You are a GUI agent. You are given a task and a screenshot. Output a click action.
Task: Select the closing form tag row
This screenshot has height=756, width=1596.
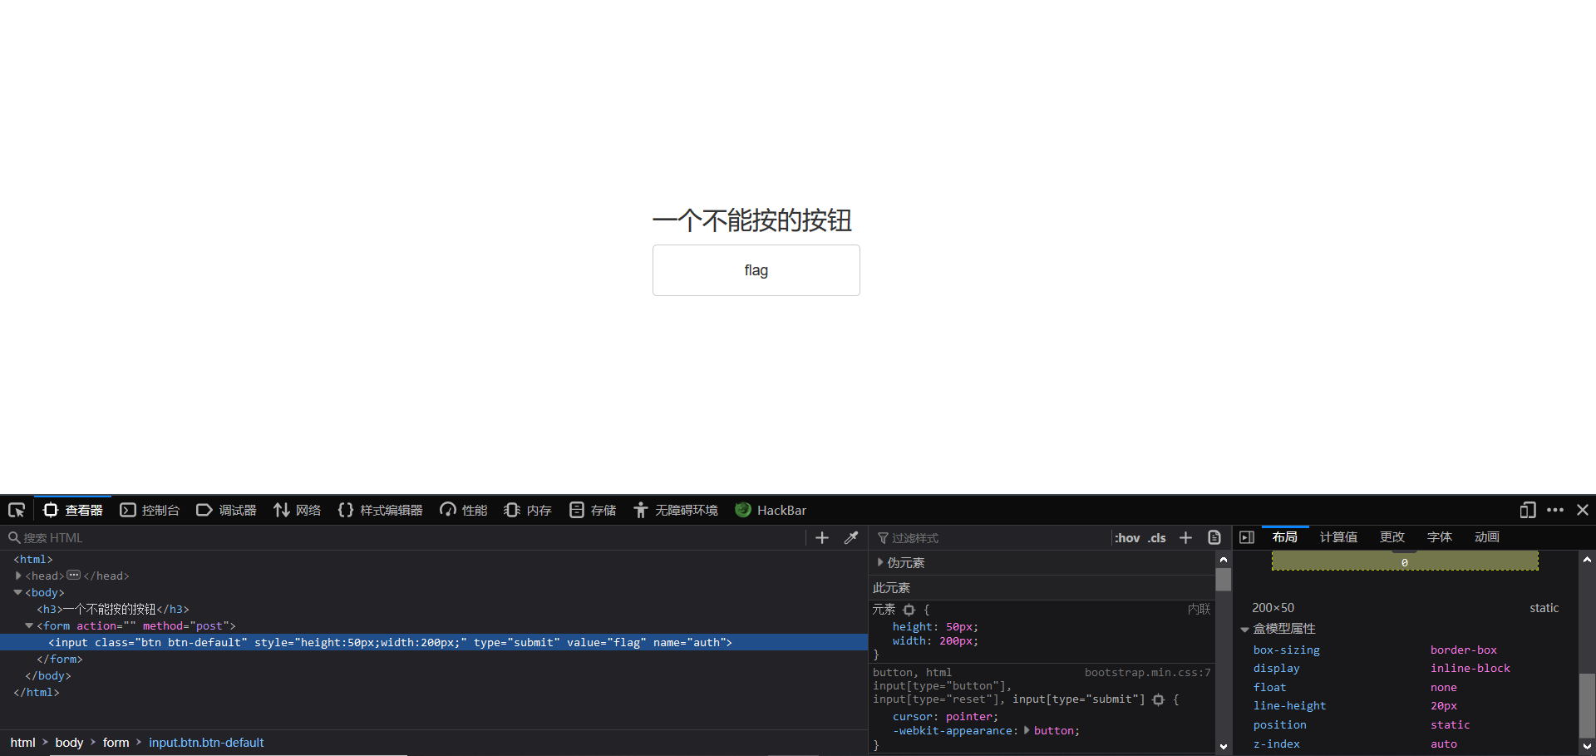coord(434,659)
